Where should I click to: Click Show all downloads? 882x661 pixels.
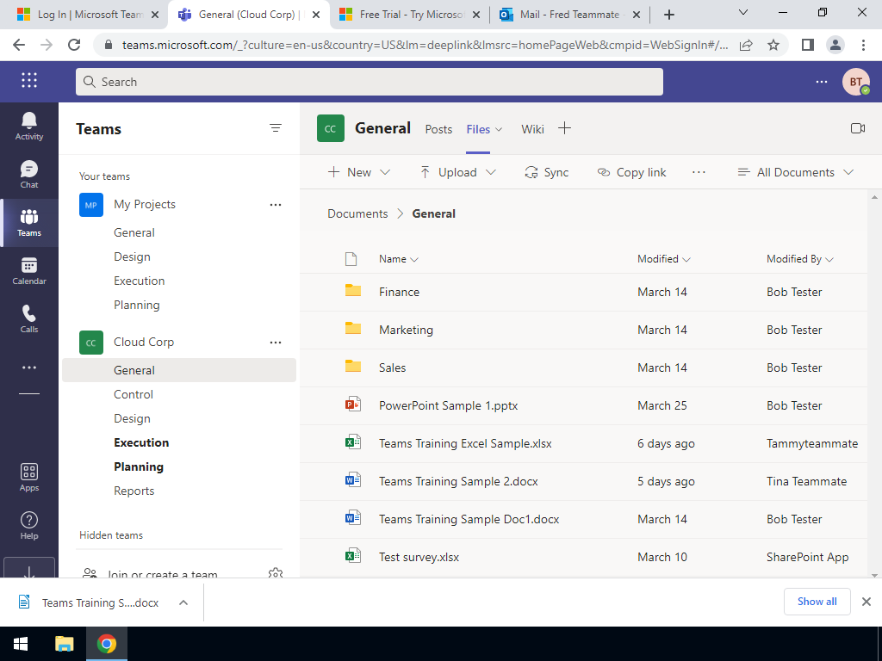817,602
